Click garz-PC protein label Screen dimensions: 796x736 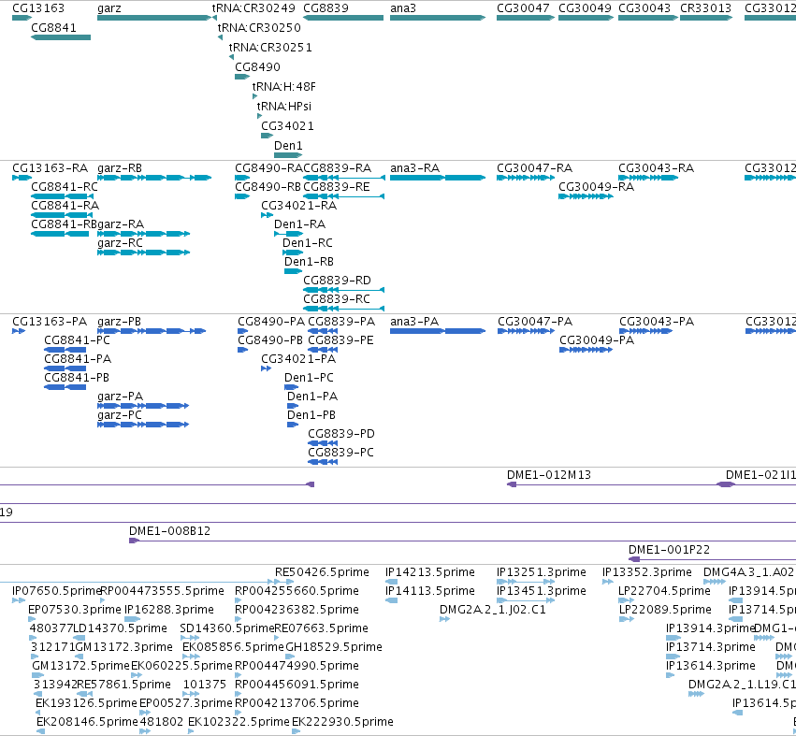120,416
